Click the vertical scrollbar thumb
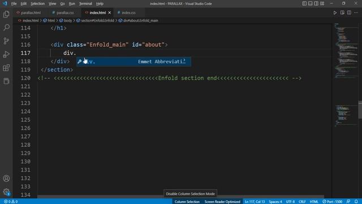This screenshot has height=204, width=362. point(360,110)
